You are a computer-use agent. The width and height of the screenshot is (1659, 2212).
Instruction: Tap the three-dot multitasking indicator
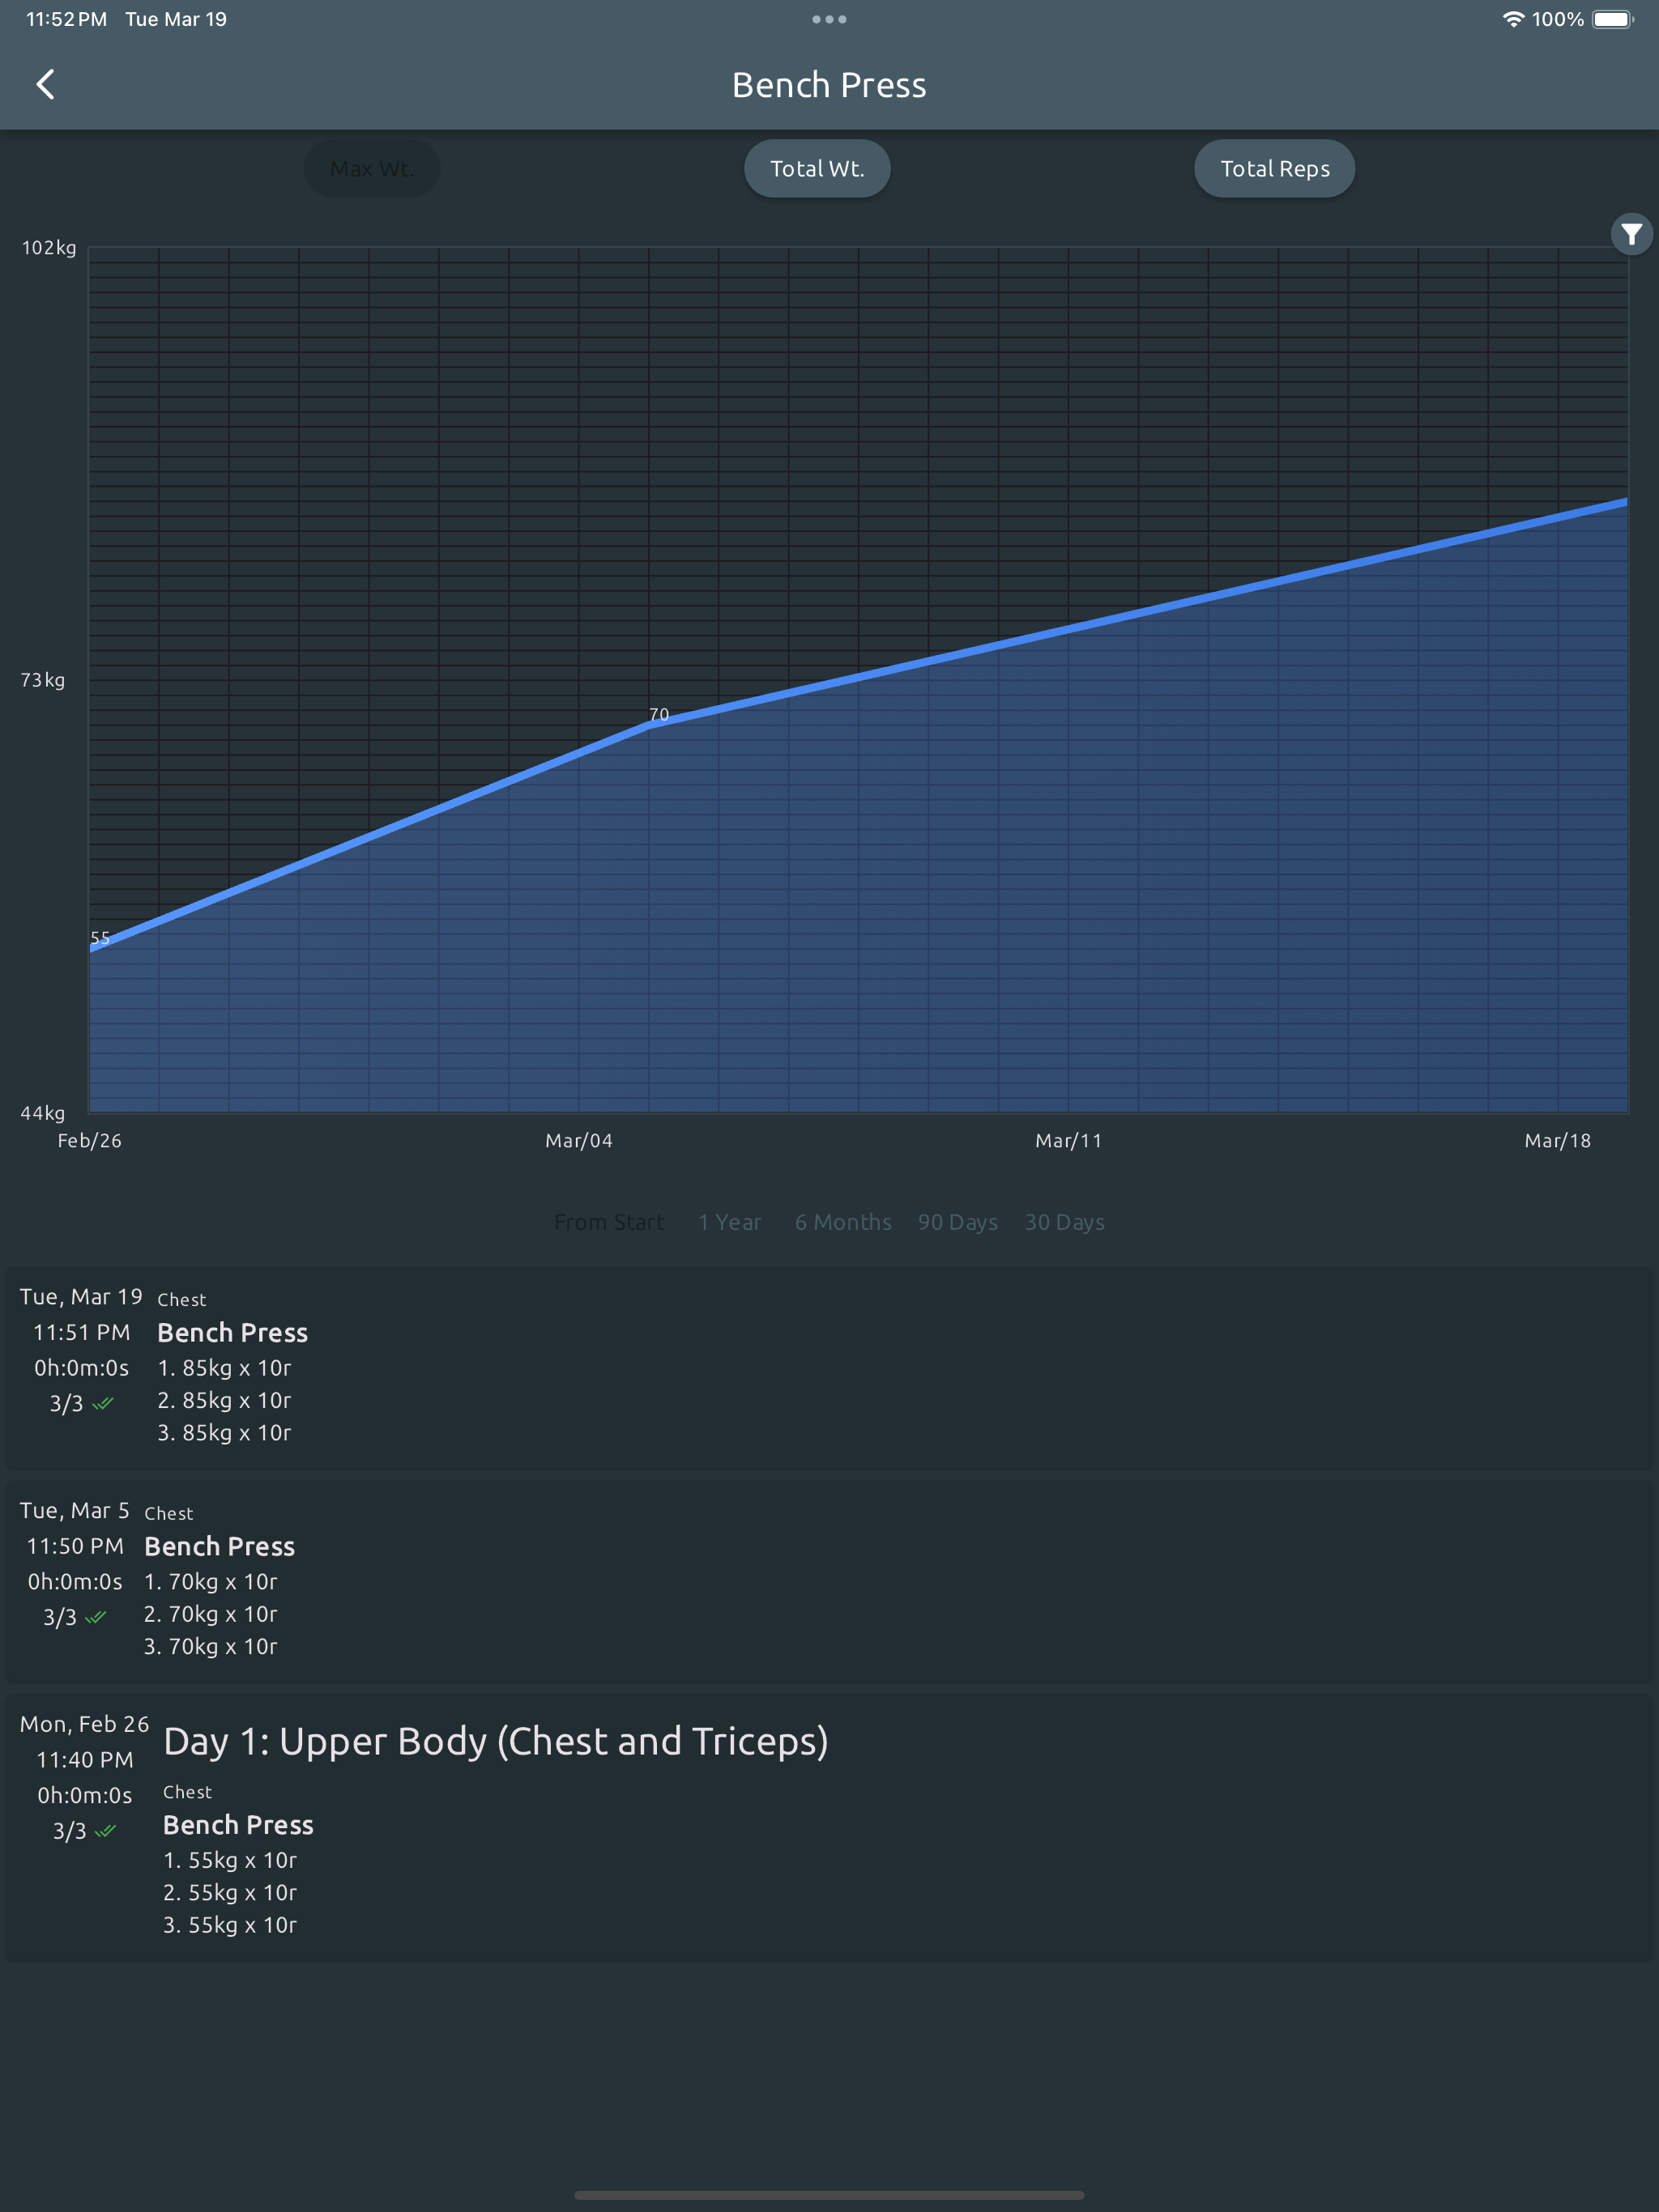pos(829,19)
